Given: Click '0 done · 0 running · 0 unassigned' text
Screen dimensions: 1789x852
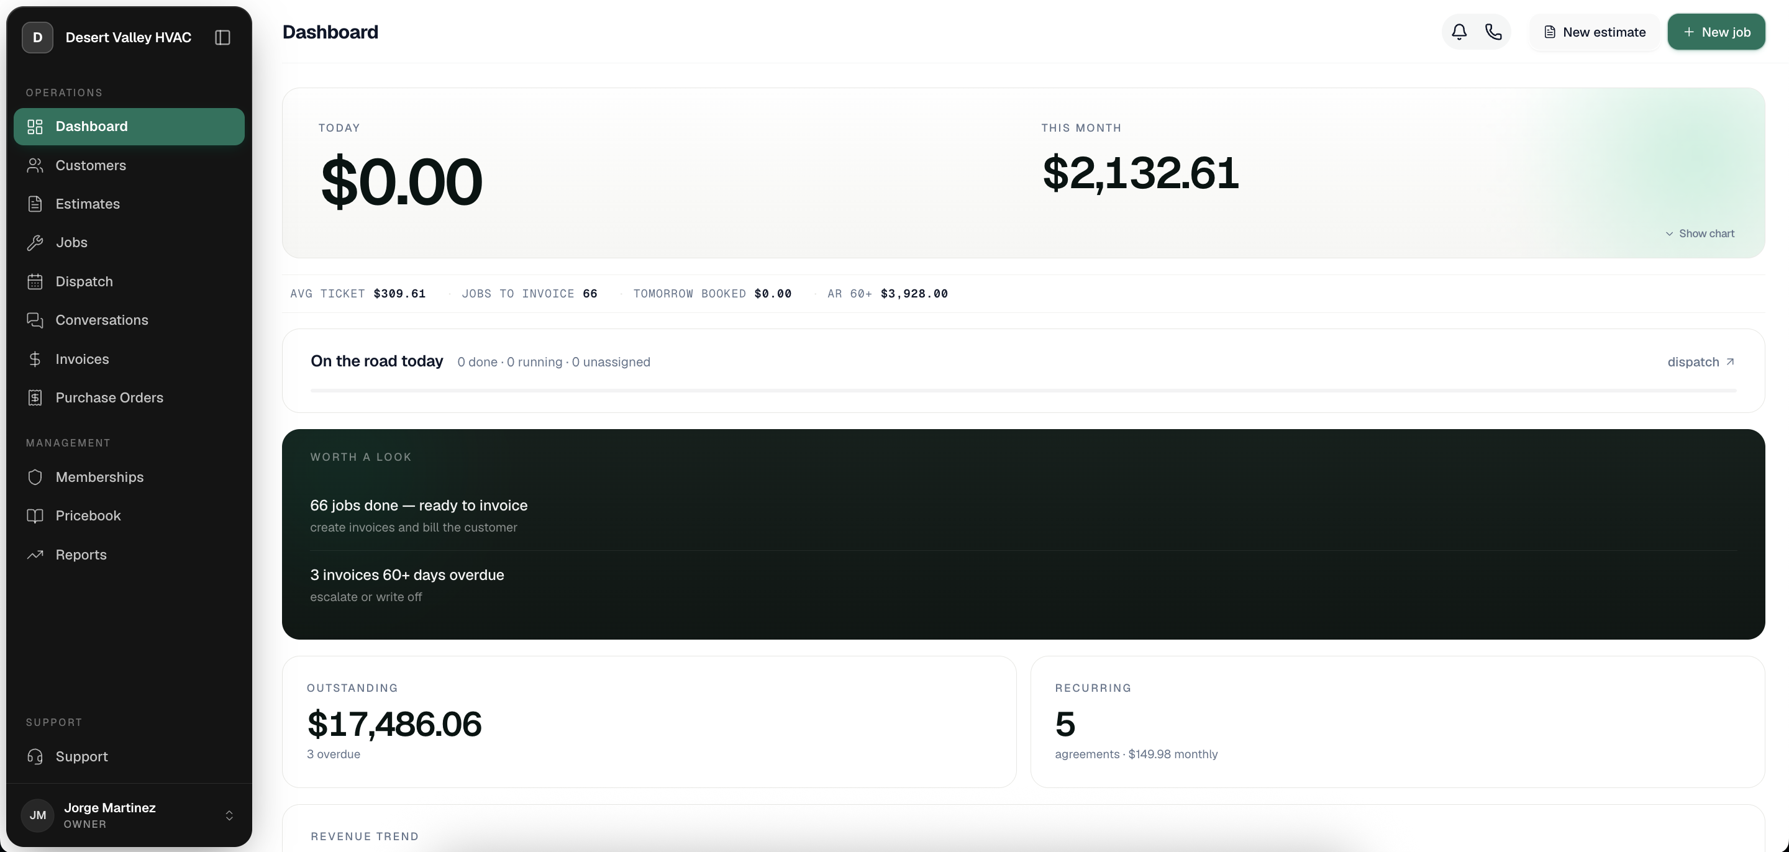Looking at the screenshot, I should pyautogui.click(x=553, y=362).
